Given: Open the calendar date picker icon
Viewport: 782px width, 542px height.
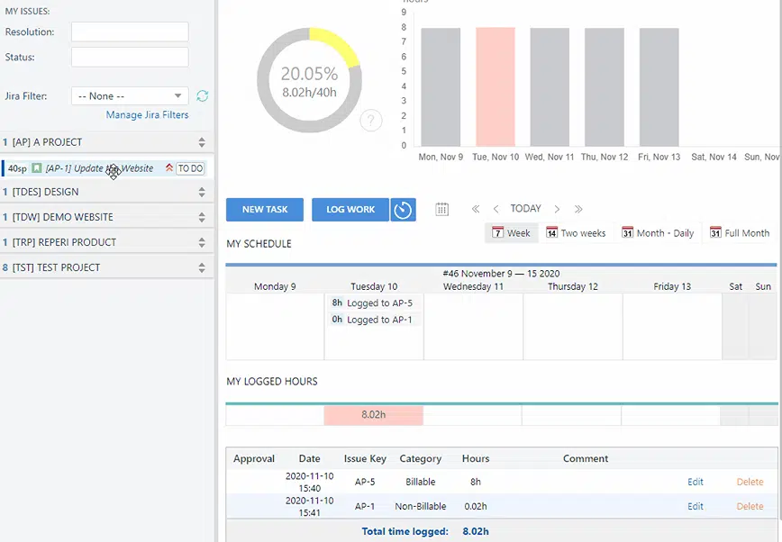Looking at the screenshot, I should tap(442, 209).
